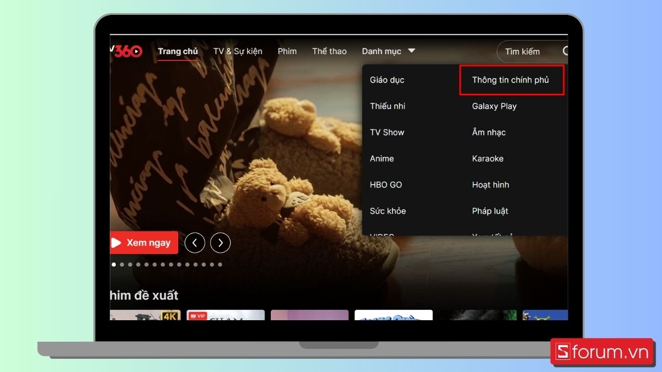This screenshot has width=662, height=372.
Task: Click the Tìm kiếm search field
Action: 523,51
